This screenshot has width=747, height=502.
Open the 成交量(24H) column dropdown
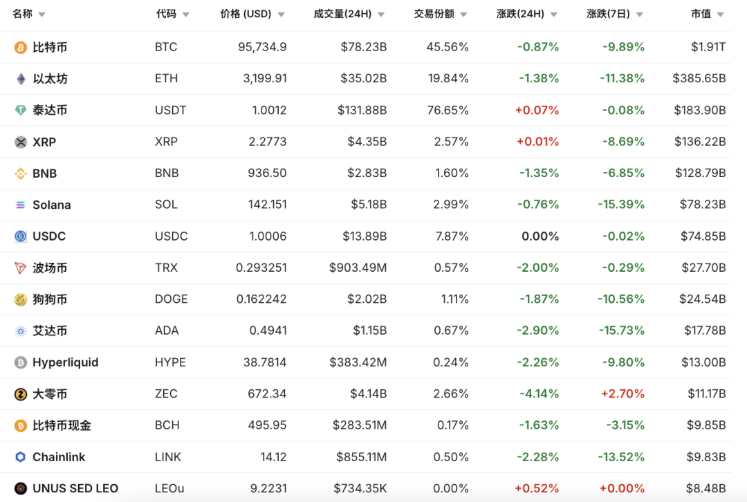point(380,13)
